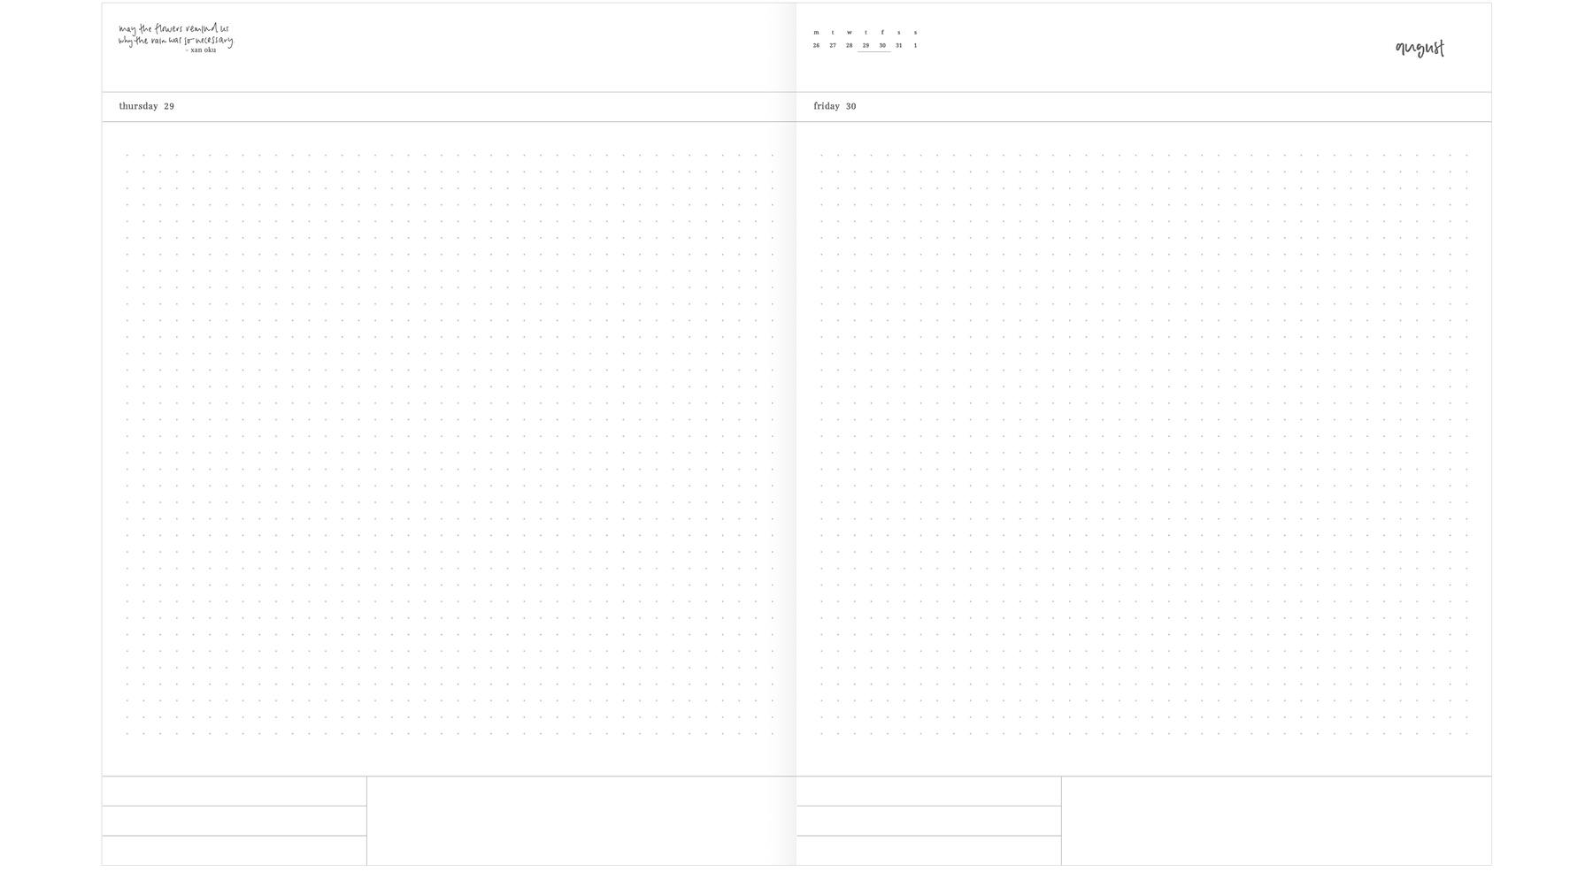Select date 26 in the mini week calendar

pos(816,45)
